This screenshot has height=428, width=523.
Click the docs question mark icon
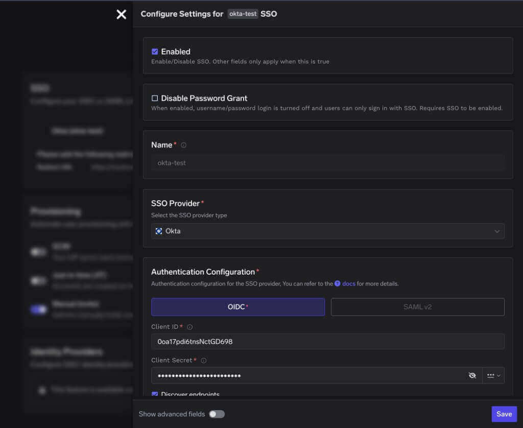point(338,283)
